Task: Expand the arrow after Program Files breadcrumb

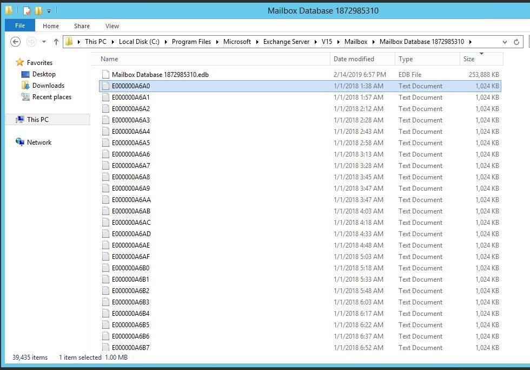Action: point(217,42)
